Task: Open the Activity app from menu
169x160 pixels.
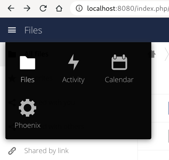Action: coord(74,69)
